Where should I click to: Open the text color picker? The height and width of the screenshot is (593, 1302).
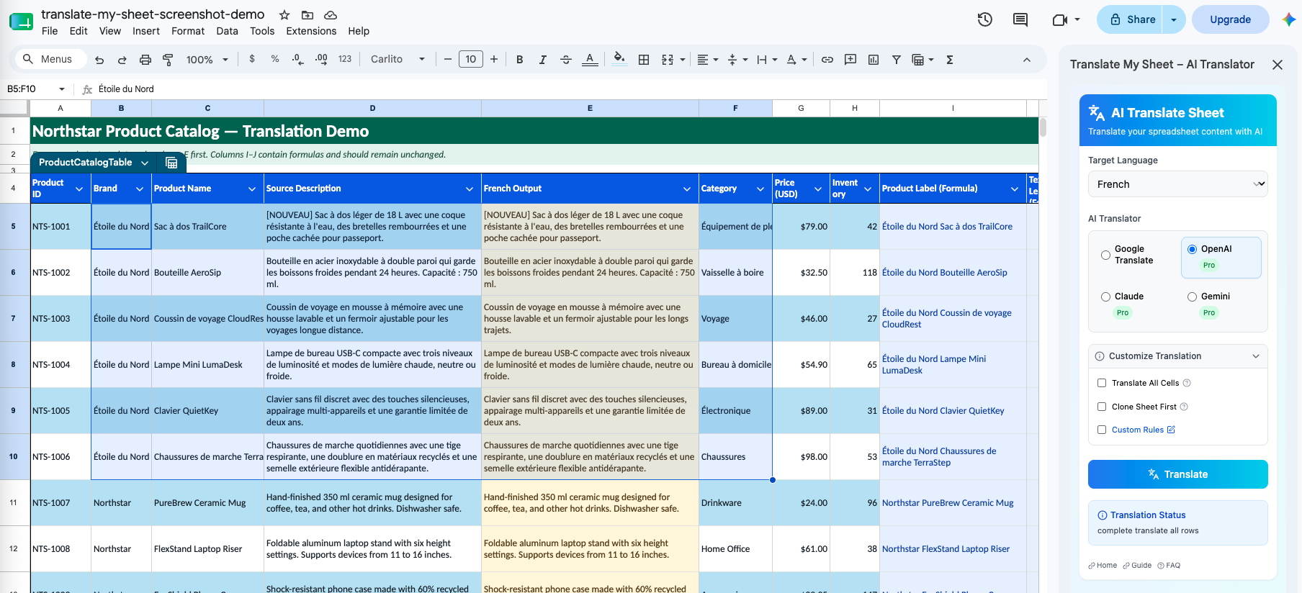(590, 60)
